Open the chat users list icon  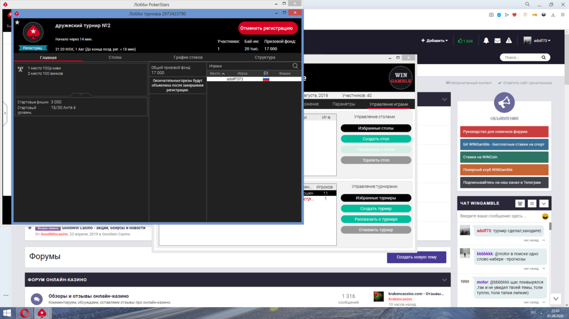[520, 203]
